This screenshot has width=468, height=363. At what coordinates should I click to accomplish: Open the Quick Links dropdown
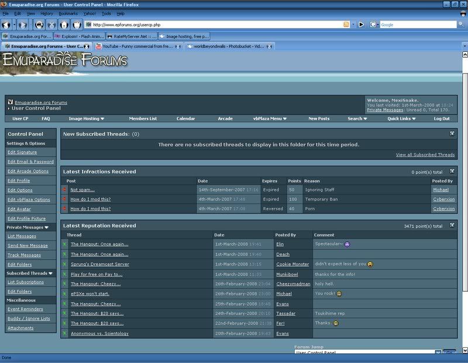tap(414, 118)
